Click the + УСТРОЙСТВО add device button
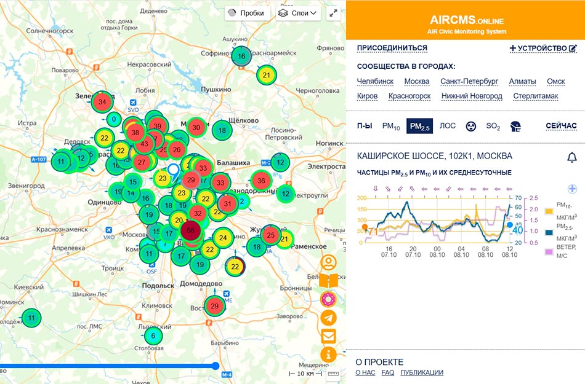The height and width of the screenshot is (384, 585). pyautogui.click(x=543, y=48)
